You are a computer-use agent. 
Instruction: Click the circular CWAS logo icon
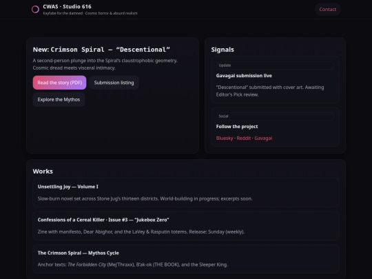[x=35, y=9]
